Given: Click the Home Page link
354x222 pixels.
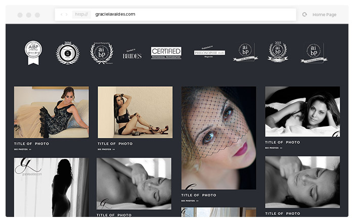Looking at the screenshot, I should (x=325, y=15).
